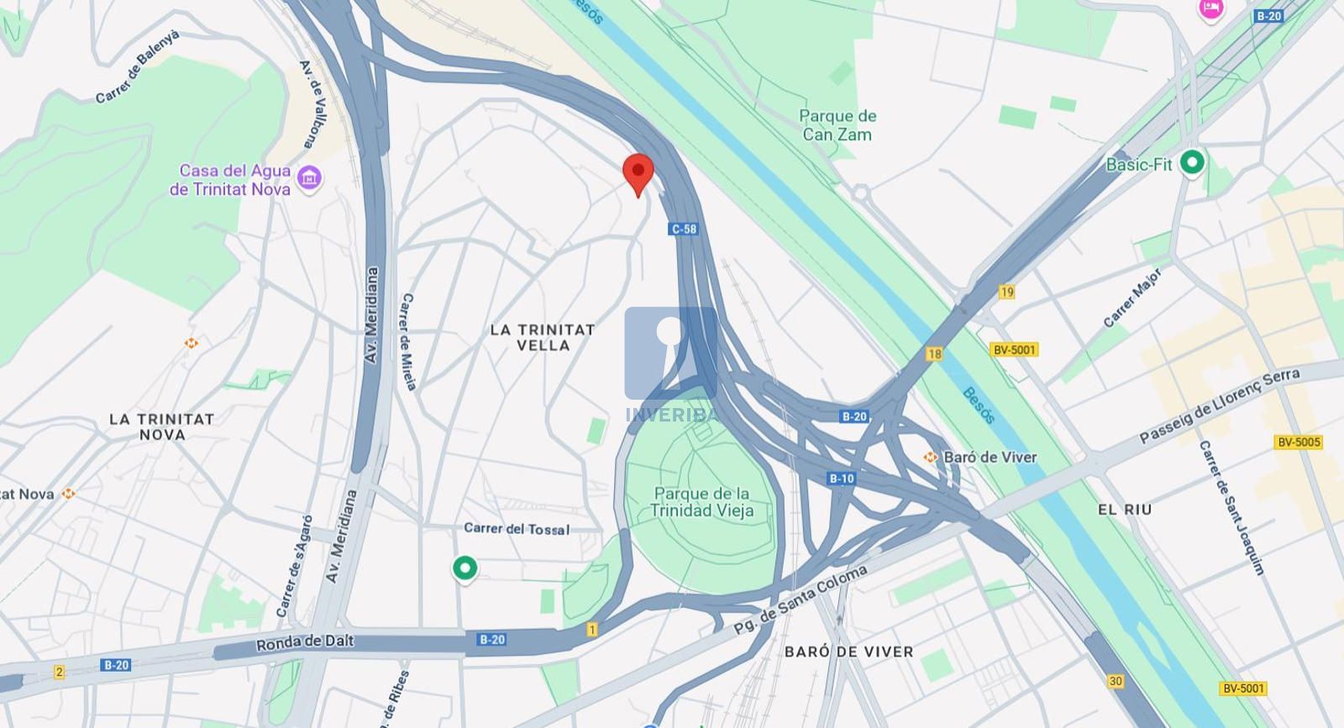
Task: Select the B-10 road shield
Action: point(842,479)
